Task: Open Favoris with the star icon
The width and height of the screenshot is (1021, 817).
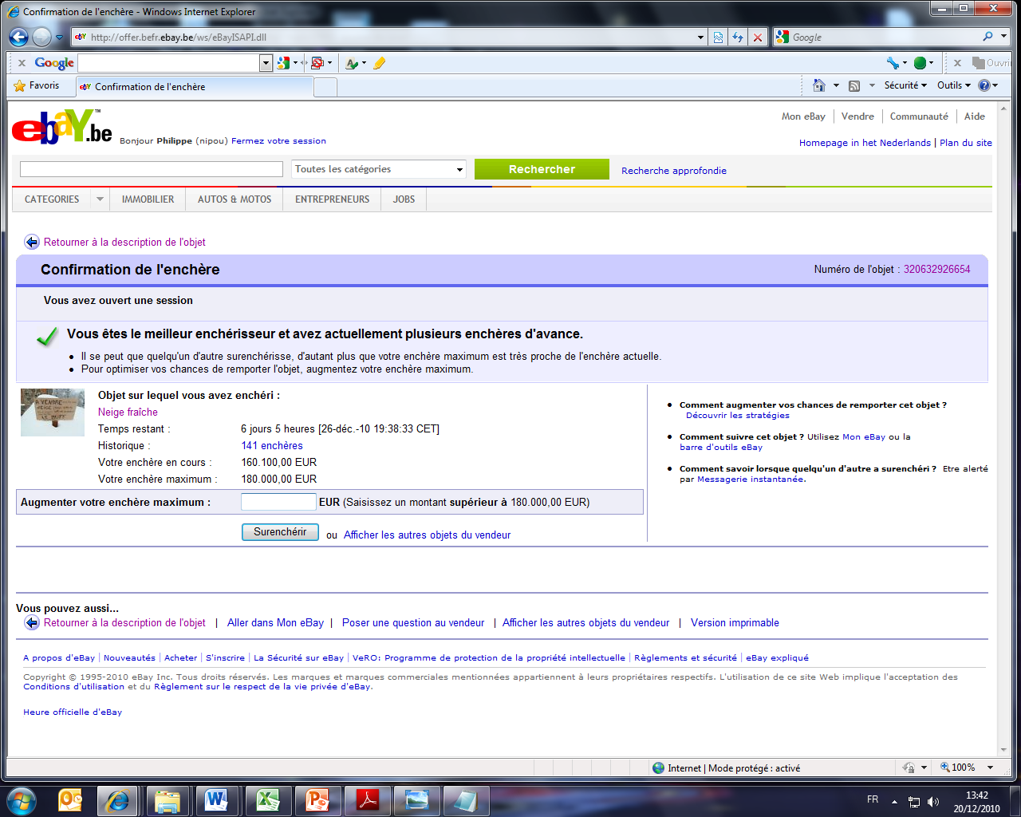Action: [x=37, y=86]
